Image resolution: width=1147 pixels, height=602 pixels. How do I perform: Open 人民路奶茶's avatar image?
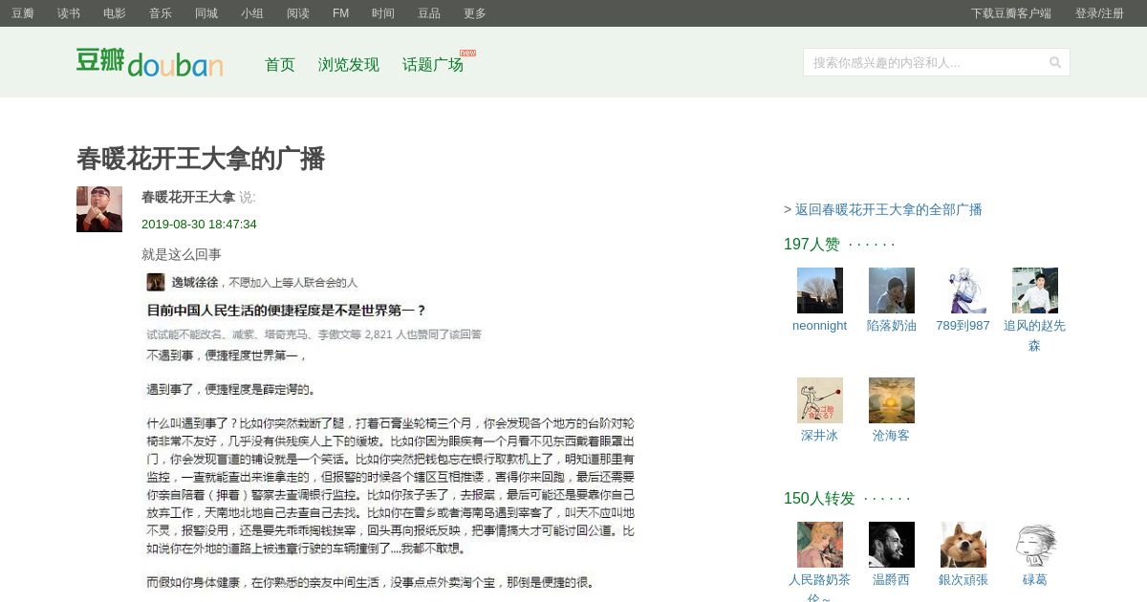coord(820,545)
